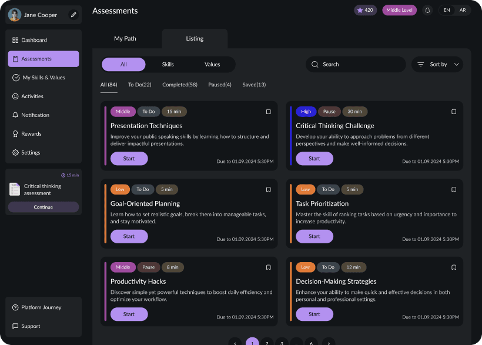Switch to the My Path tab

(125, 38)
